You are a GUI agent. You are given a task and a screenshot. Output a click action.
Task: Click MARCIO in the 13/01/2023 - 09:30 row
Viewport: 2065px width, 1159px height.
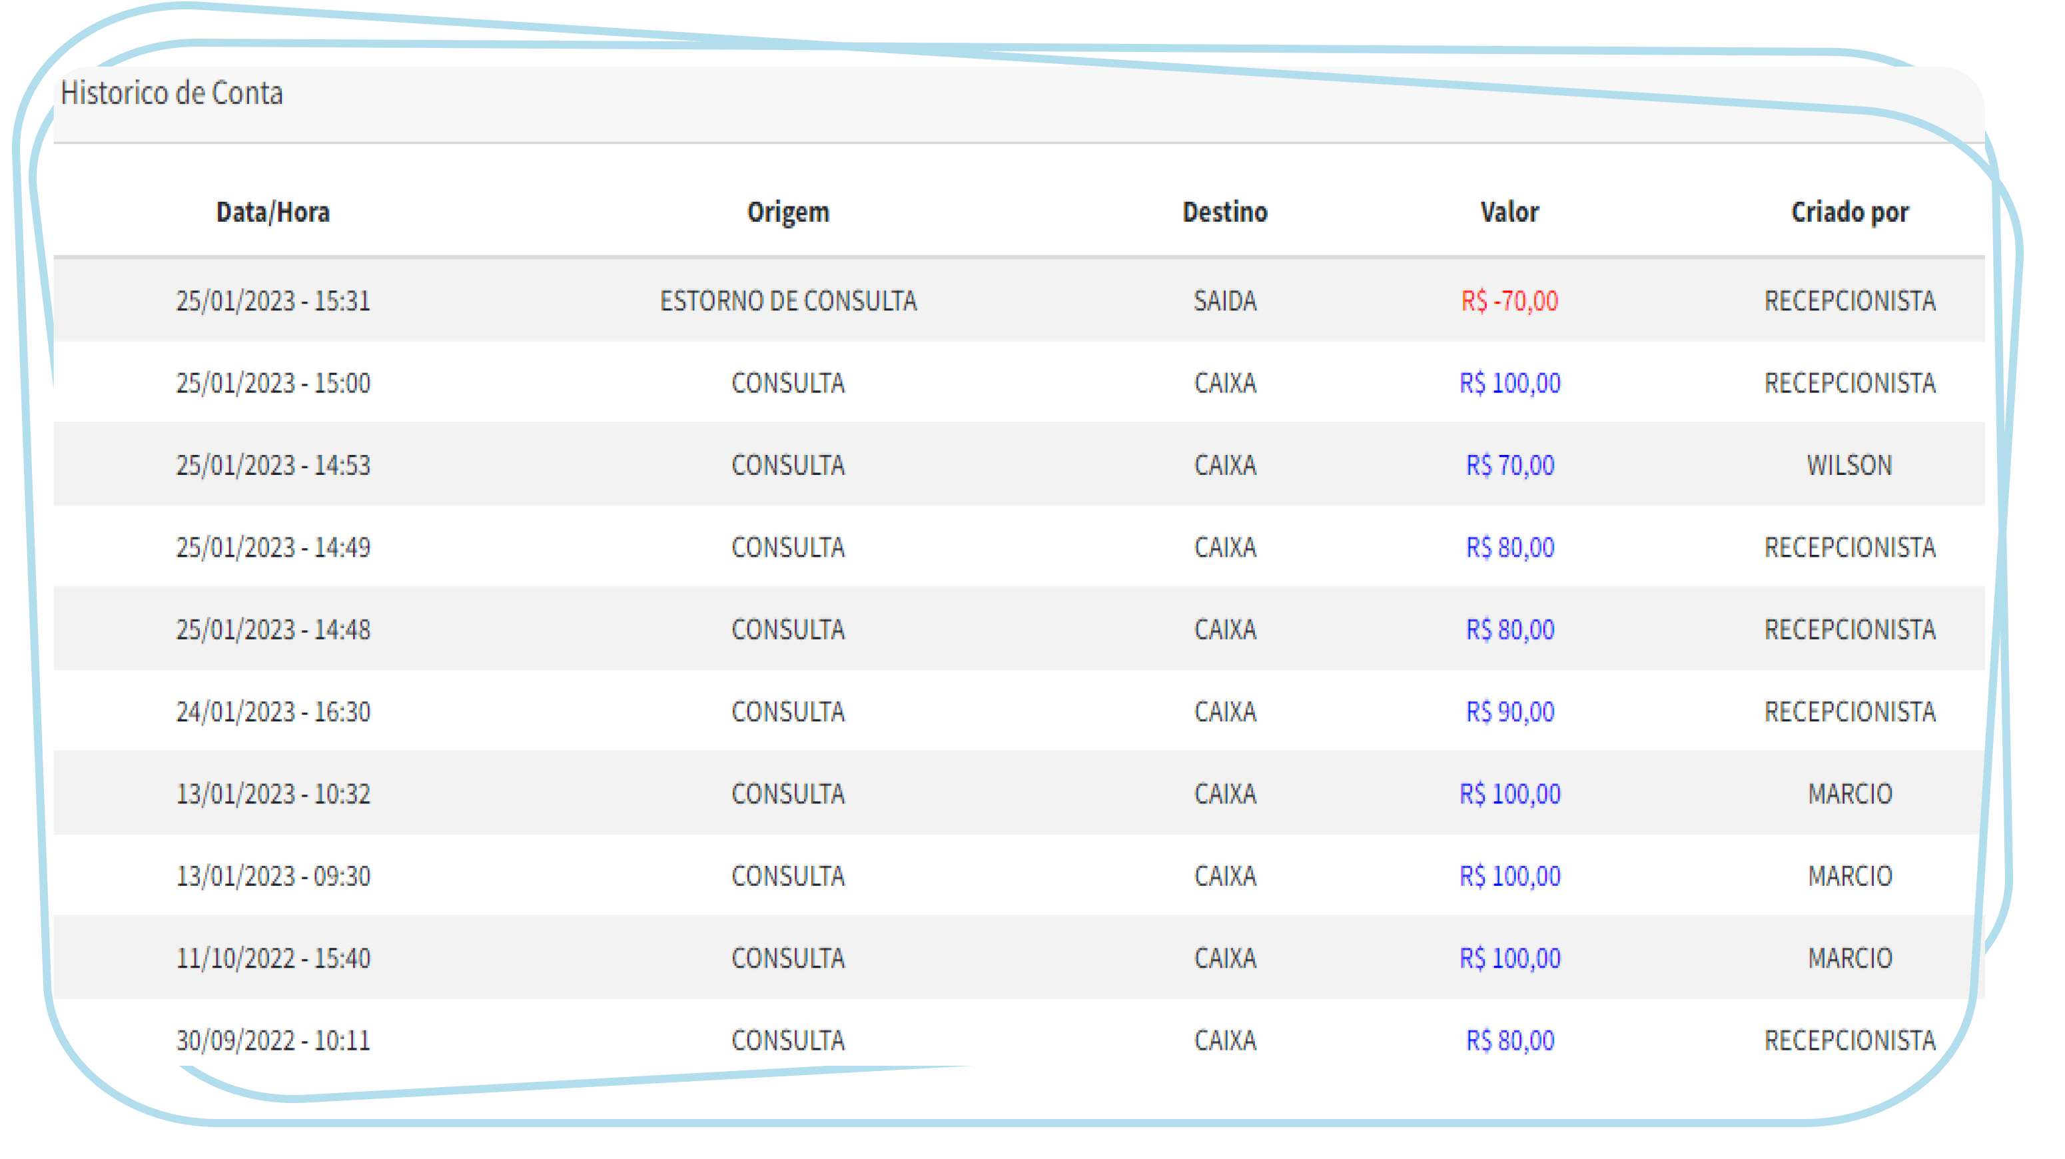pos(1849,876)
